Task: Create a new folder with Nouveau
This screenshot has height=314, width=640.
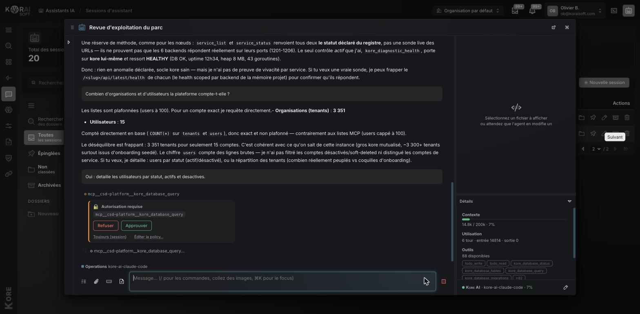Action: tap(44, 214)
